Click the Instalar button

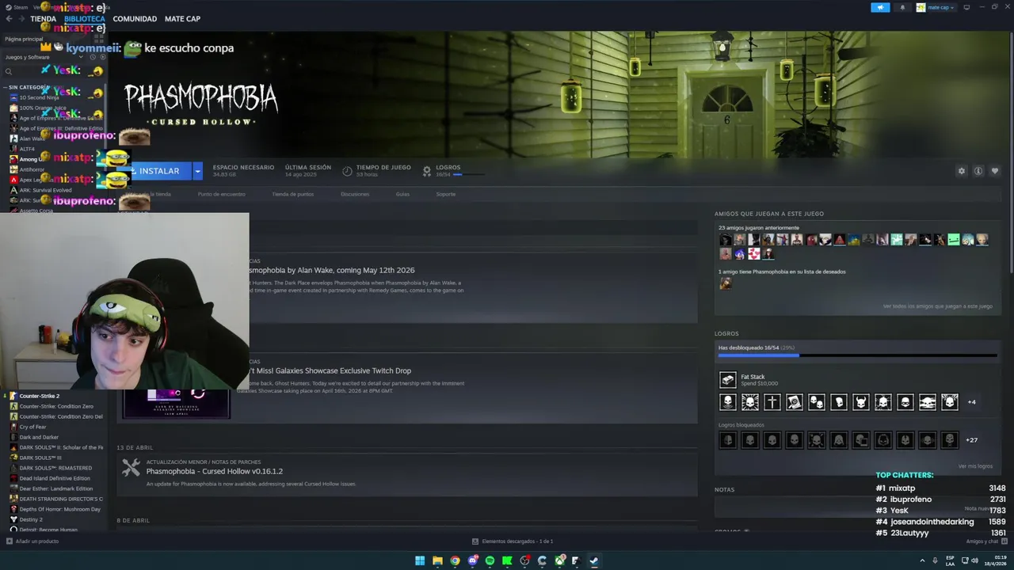[158, 171]
